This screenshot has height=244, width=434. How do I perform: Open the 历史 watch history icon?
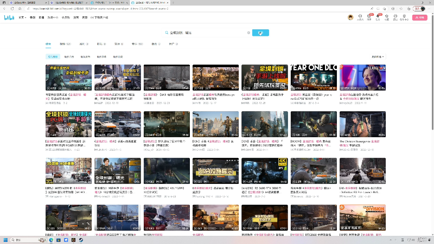pyautogui.click(x=395, y=17)
